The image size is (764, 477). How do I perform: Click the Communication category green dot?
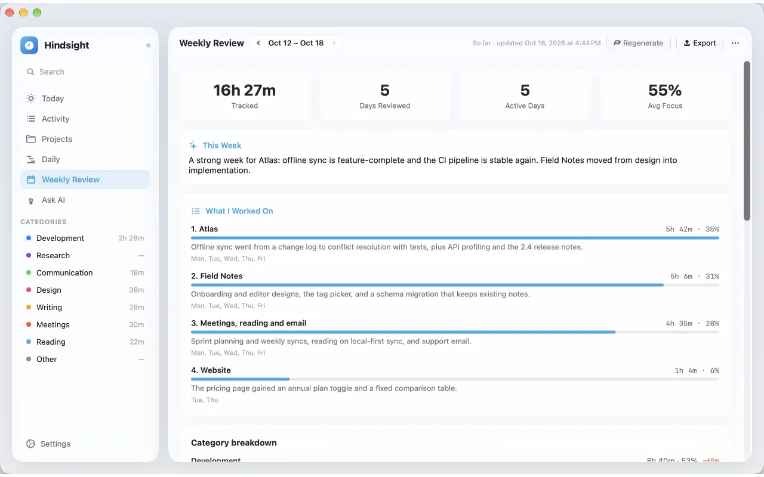(x=29, y=272)
